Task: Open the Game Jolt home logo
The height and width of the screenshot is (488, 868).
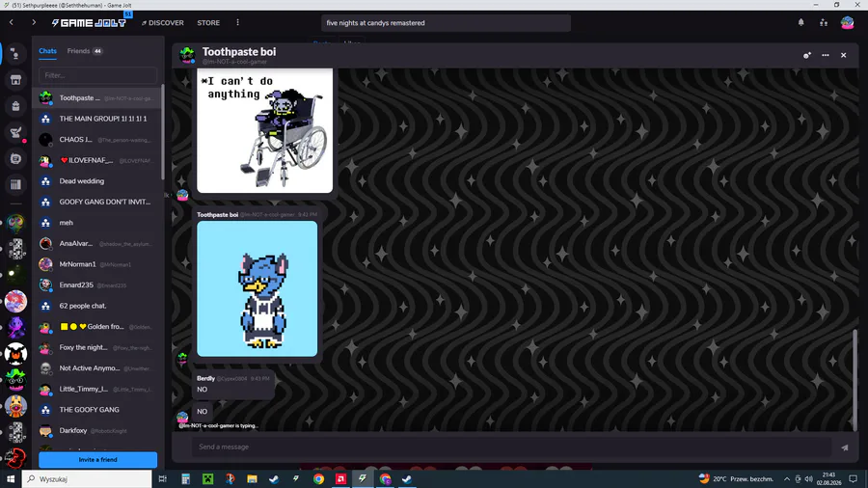Action: pyautogui.click(x=89, y=23)
